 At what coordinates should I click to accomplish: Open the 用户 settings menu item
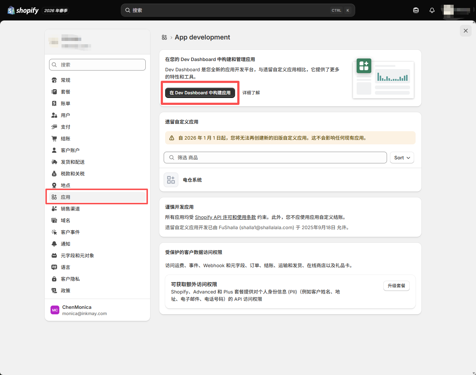point(97,115)
